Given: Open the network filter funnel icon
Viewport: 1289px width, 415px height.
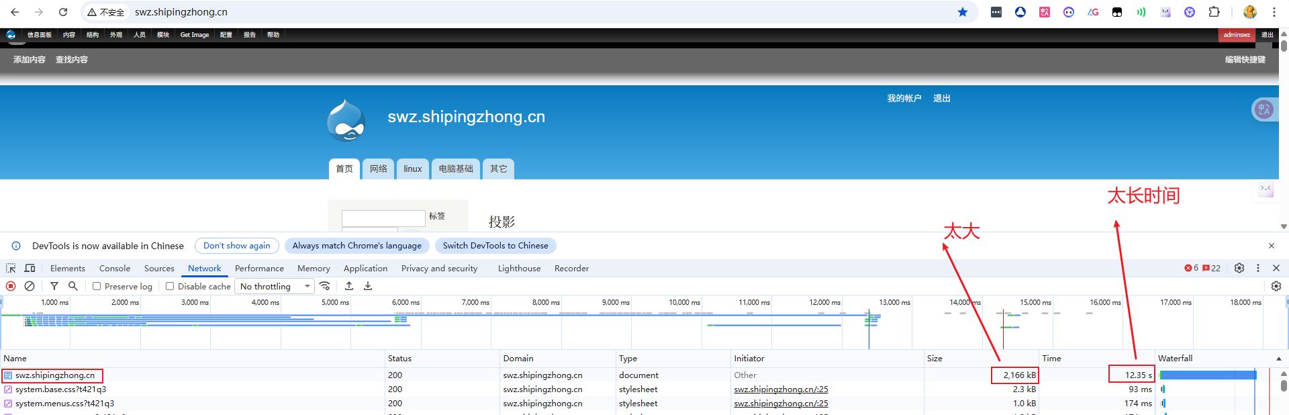Looking at the screenshot, I should click(x=54, y=286).
